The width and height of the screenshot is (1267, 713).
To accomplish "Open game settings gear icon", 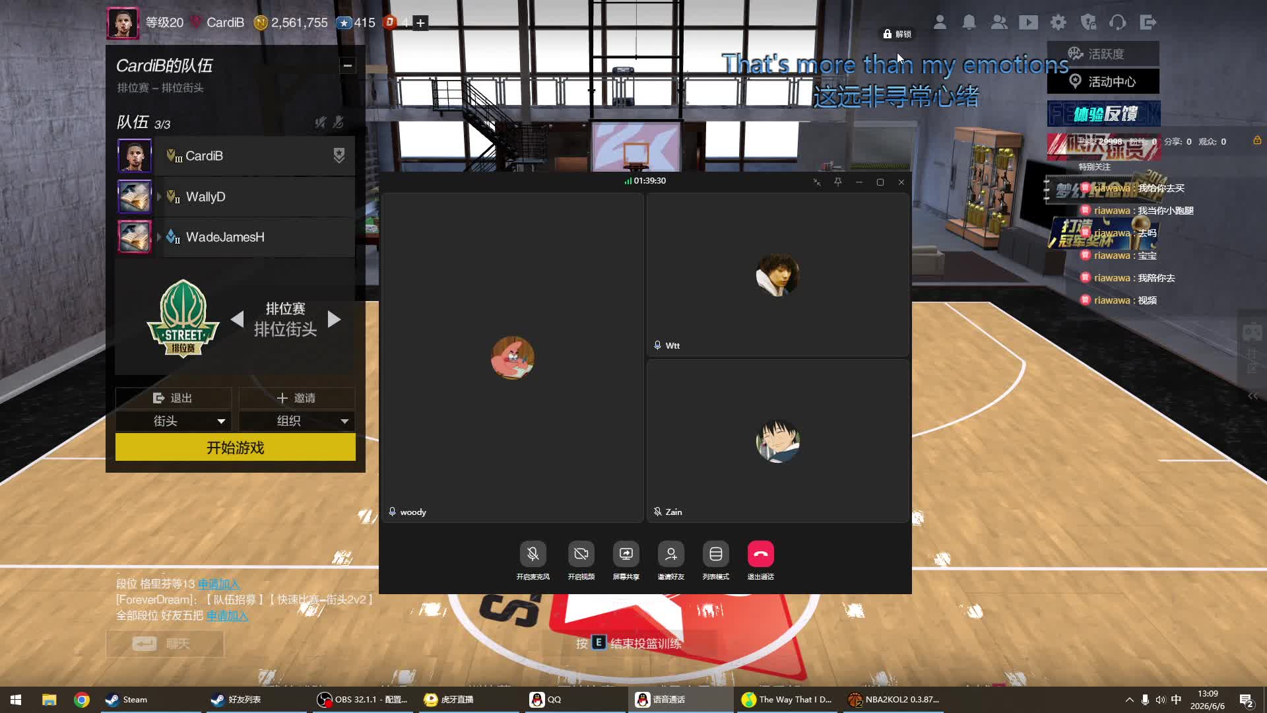I will click(x=1058, y=22).
